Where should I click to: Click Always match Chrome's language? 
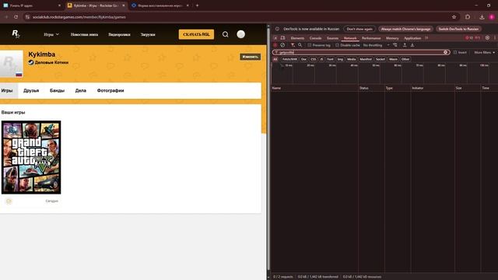pyautogui.click(x=405, y=29)
